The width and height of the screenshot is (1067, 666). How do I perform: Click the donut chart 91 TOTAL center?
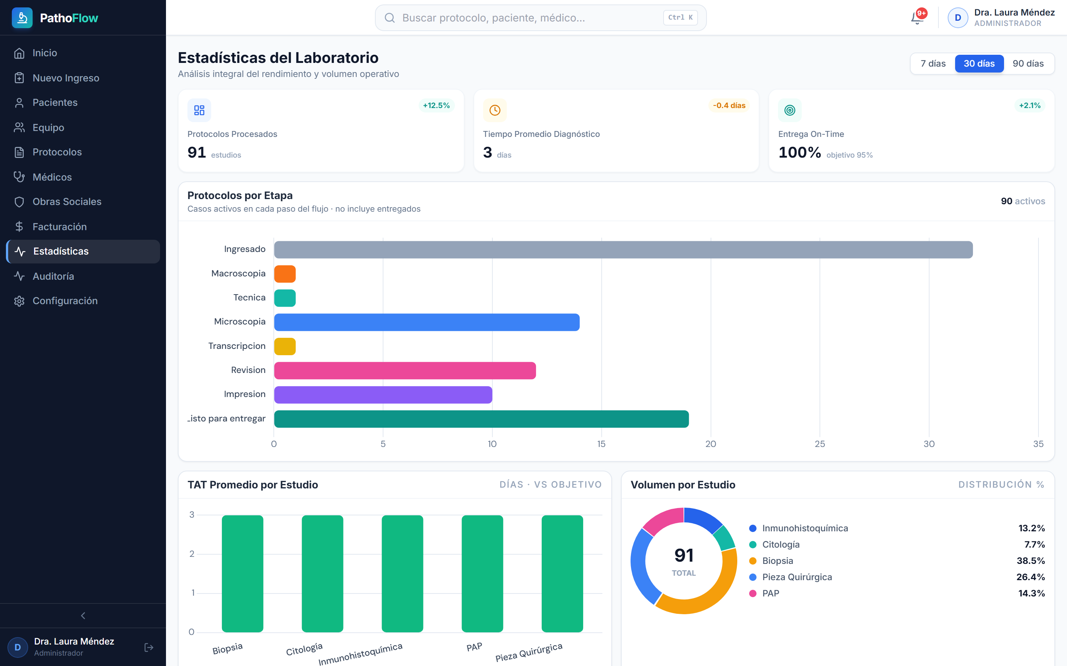(684, 561)
